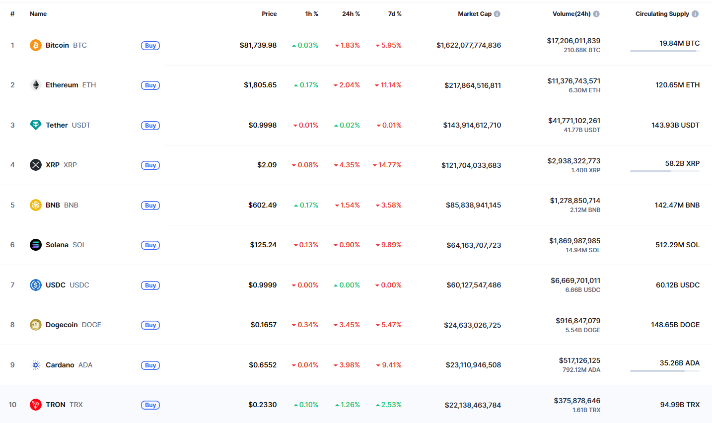Click Cardano's circulating supply progress bar
Image resolution: width=712 pixels, height=423 pixels.
(x=665, y=371)
